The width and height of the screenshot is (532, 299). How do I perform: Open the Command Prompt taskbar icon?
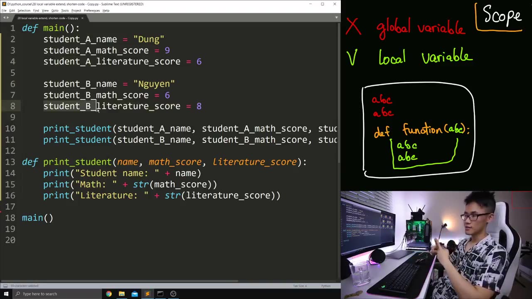pyautogui.click(x=160, y=294)
